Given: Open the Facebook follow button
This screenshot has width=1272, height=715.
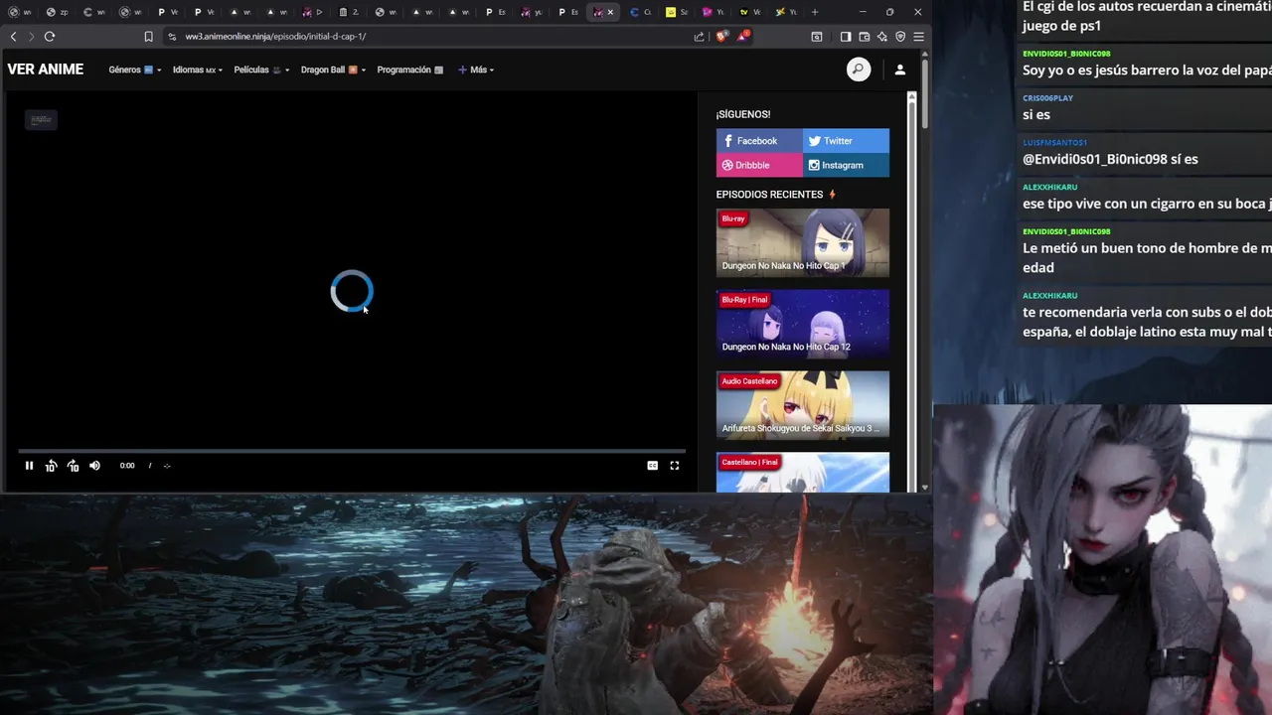Looking at the screenshot, I should coord(759,141).
